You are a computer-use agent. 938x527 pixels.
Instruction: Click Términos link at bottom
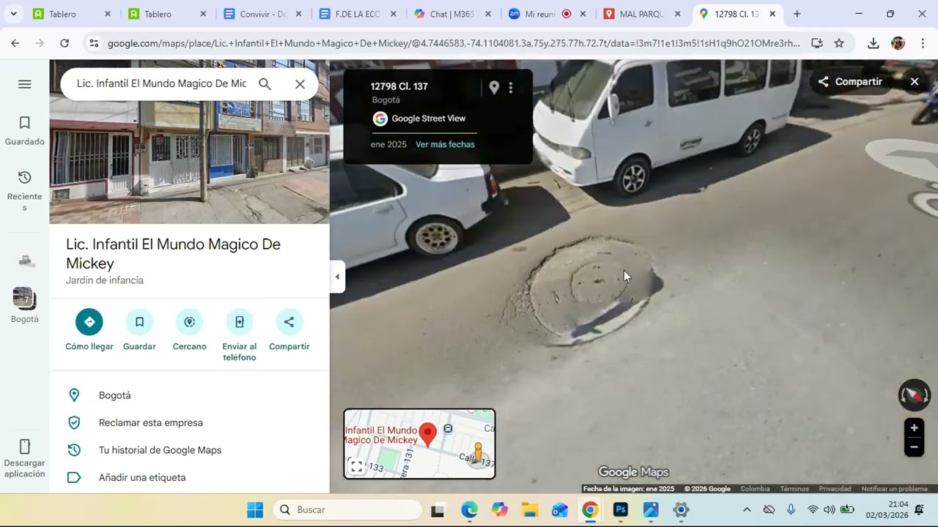pyautogui.click(x=794, y=489)
